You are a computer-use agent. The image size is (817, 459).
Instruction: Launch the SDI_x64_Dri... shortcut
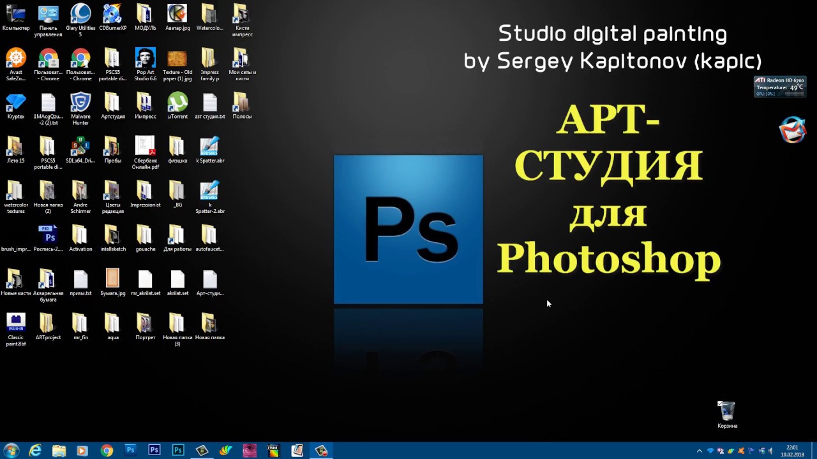click(x=80, y=150)
